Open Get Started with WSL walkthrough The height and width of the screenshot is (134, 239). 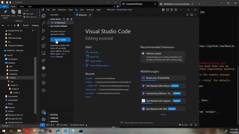point(163,109)
